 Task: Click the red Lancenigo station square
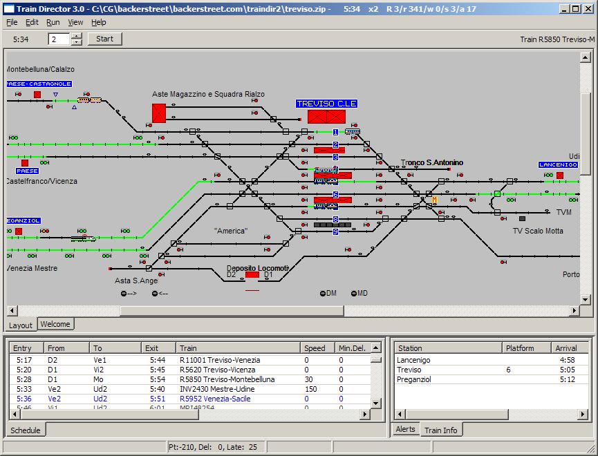coord(559,175)
